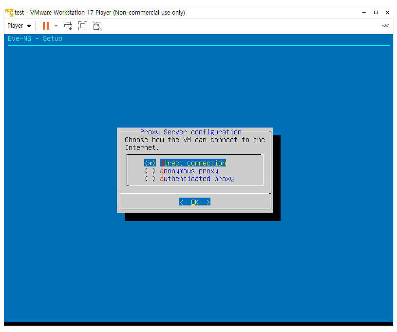397x332 pixels.
Task: Click 'Eve-NG - Setup' header text
Action: [x=35, y=39]
